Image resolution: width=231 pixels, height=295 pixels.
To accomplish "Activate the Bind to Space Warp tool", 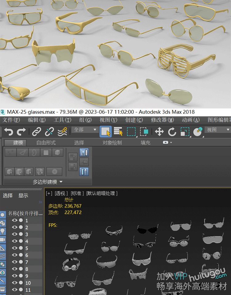I will (62, 132).
